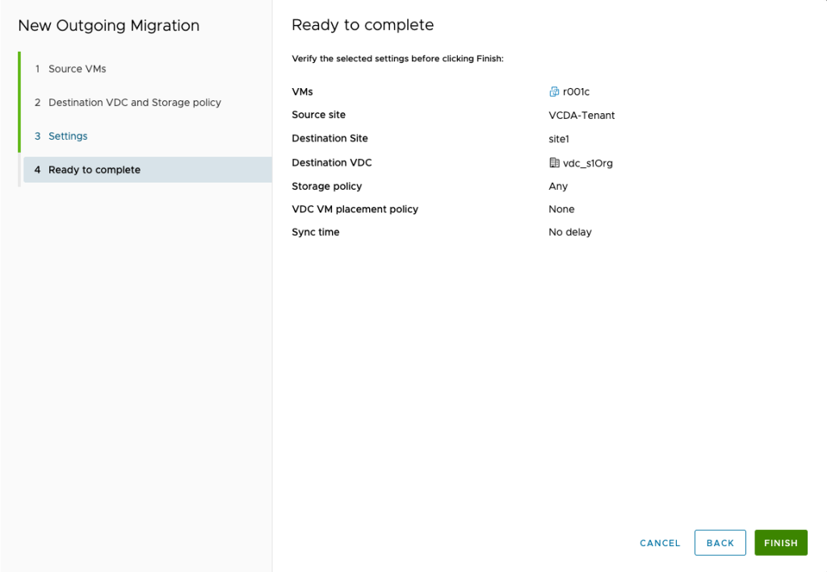Go back using the Back button

coord(720,542)
